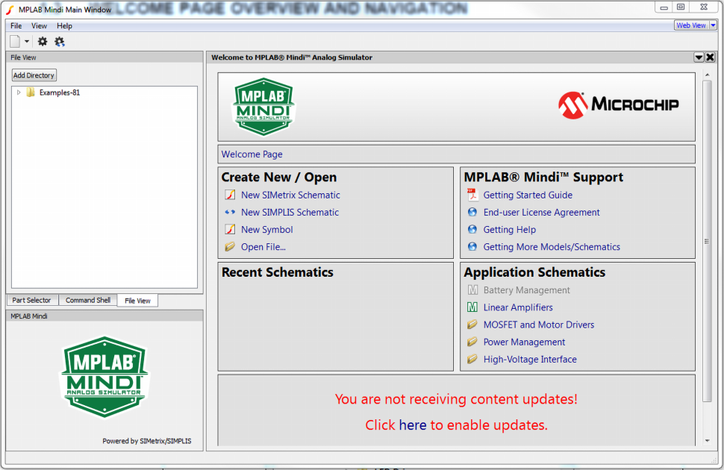This screenshot has height=470, width=724.
Task: Open the Welcome panel options dropdown arrow
Action: tap(699, 57)
